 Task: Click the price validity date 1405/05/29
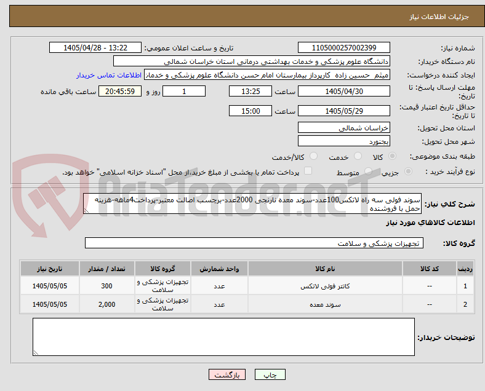pos(344,111)
